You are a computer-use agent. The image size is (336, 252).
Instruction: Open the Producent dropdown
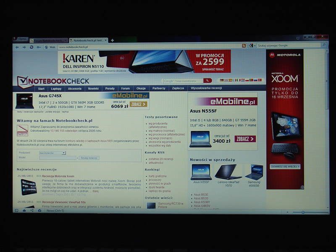52,153
